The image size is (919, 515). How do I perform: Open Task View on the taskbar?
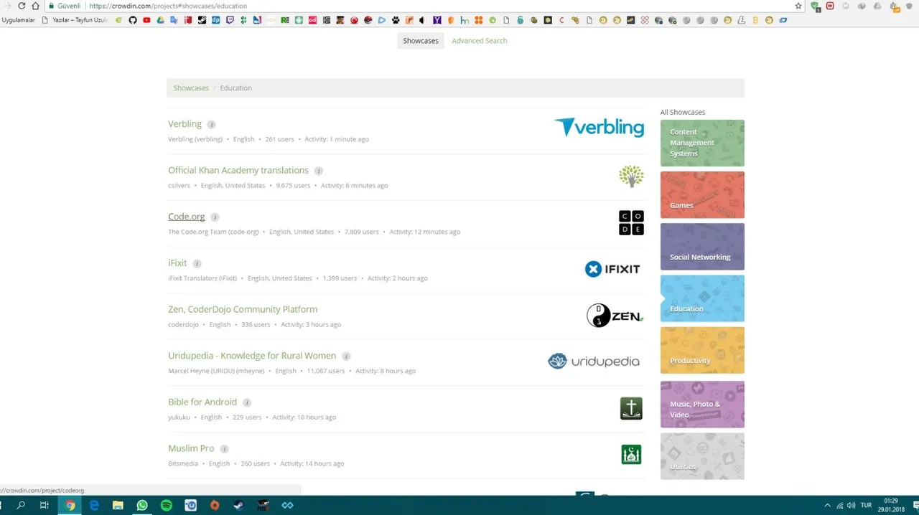point(45,505)
